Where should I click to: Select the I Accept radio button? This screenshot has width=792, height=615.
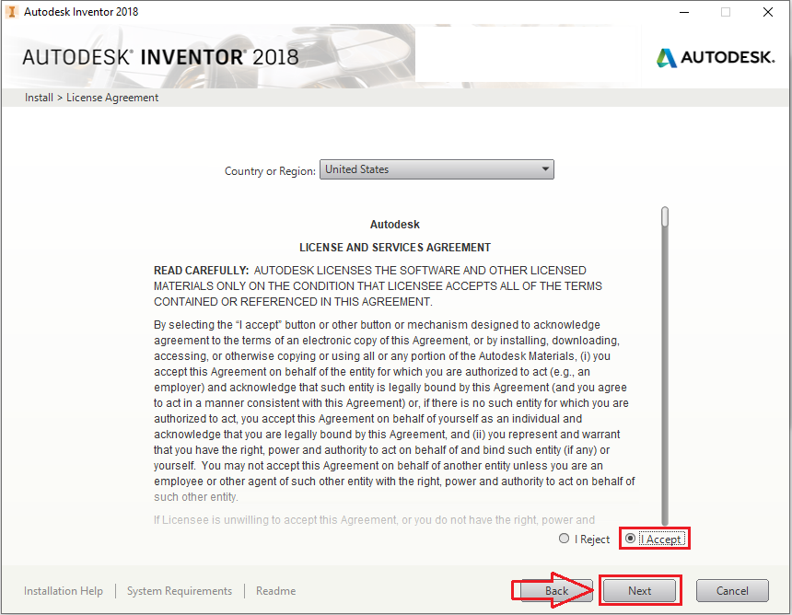coord(631,539)
